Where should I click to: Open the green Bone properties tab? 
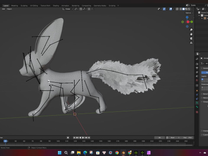coord(197,107)
